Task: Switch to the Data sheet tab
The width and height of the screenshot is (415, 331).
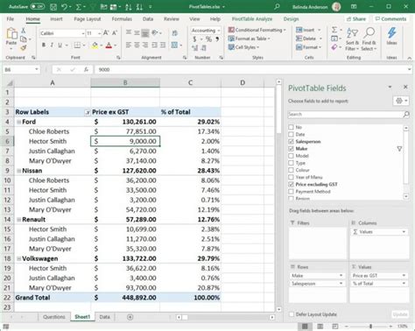Action: pyautogui.click(x=104, y=317)
